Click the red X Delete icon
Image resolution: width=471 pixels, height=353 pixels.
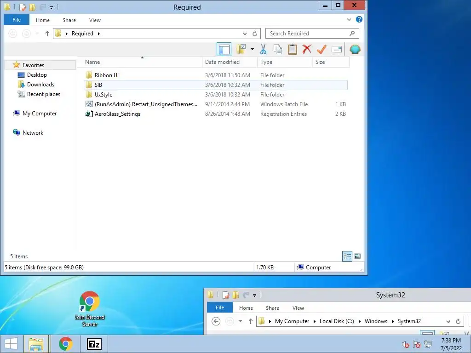(307, 49)
